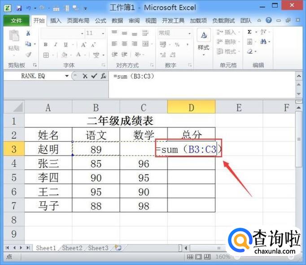Viewport: 306px width, 265px height.
Task: Open the number format (常规) dropdown
Action: (x=189, y=34)
